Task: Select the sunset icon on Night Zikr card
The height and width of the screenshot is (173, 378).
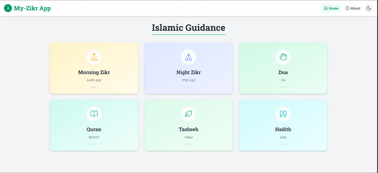Action: [188, 57]
